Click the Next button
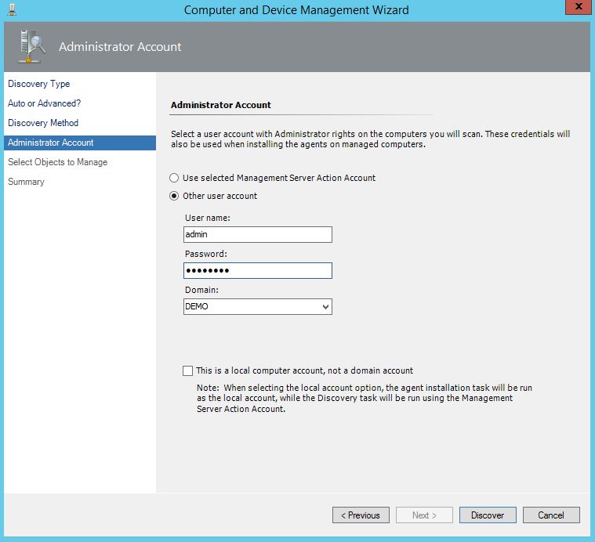Viewport: 595px width, 542px height. point(424,515)
